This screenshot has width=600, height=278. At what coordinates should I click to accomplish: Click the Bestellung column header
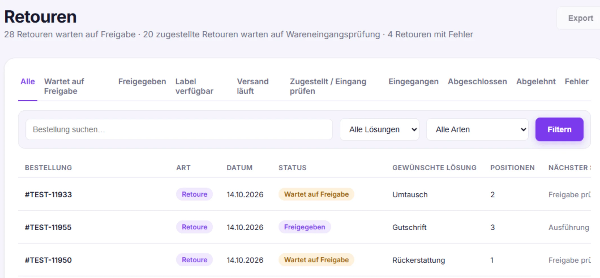pos(48,168)
